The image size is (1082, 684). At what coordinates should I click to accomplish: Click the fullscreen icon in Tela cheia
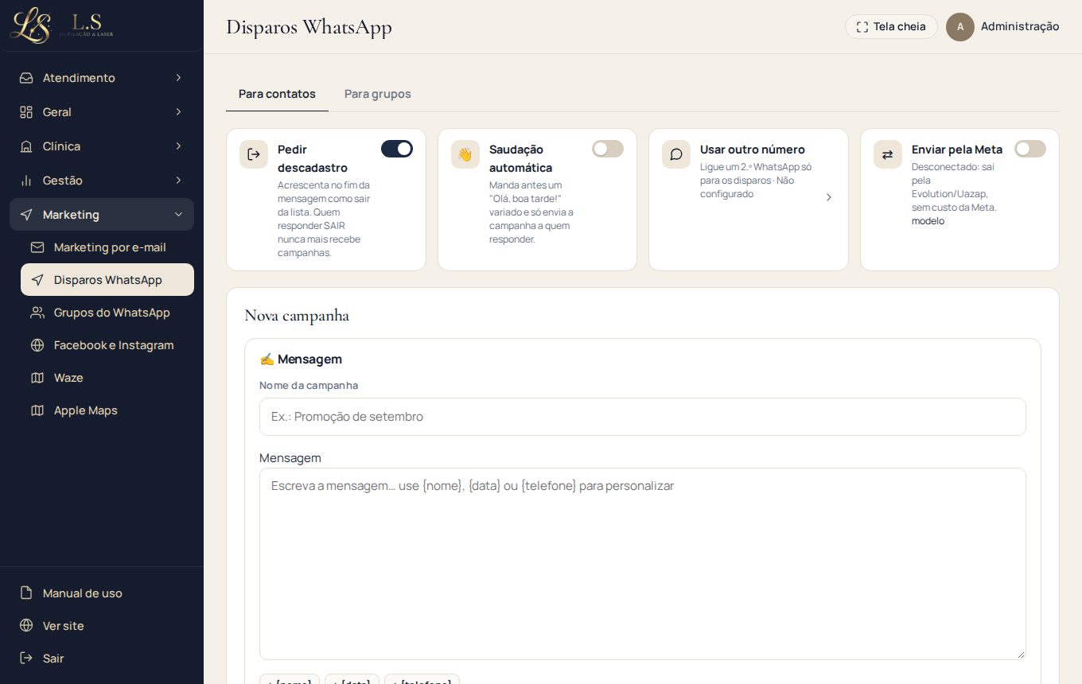(x=862, y=27)
